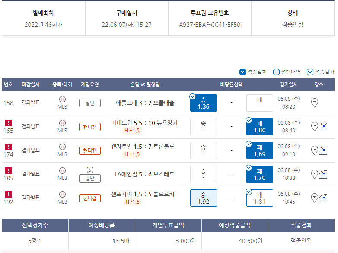Select 승 1.36 odds for game 158
The height and width of the screenshot is (253, 338).
(204, 103)
